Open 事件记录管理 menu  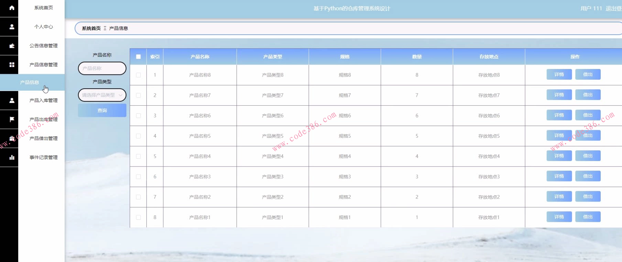43,157
